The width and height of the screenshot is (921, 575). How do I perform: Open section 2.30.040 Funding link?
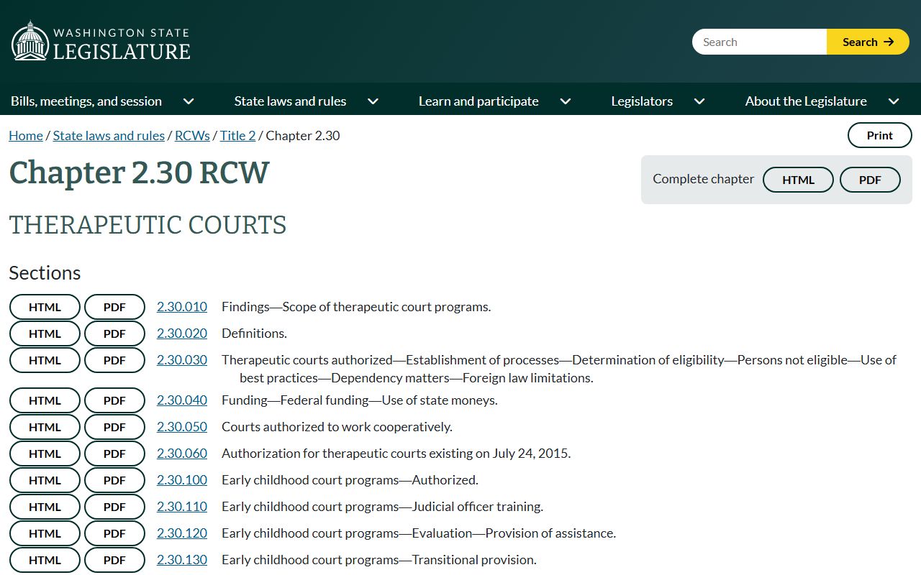point(182,400)
